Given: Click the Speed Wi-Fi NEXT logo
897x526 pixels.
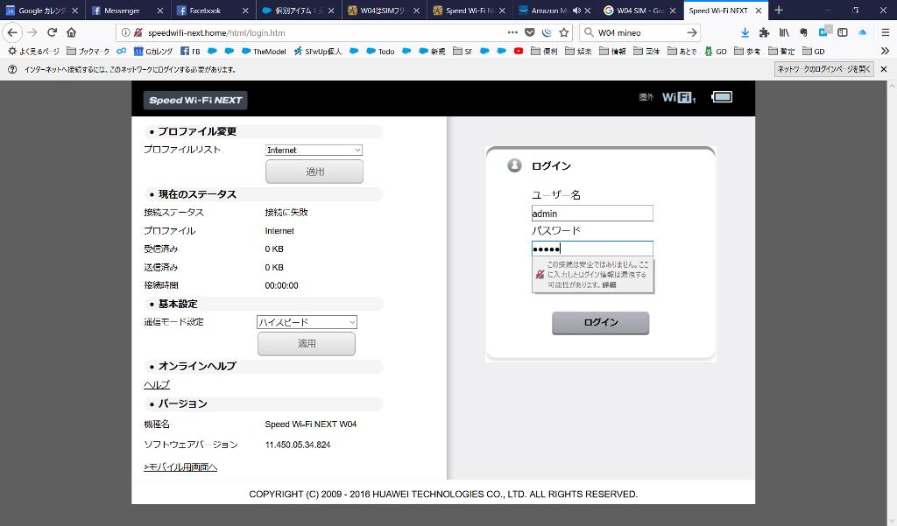Looking at the screenshot, I should 195,100.
